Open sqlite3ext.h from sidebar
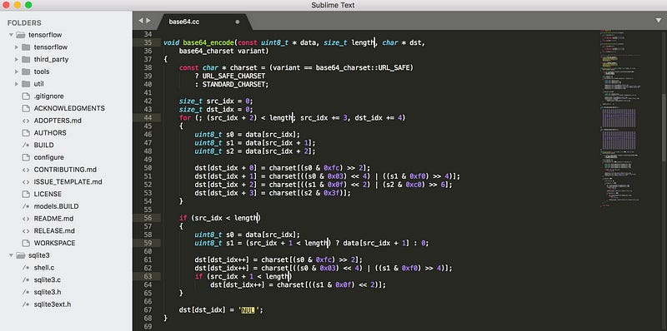 tap(53, 304)
